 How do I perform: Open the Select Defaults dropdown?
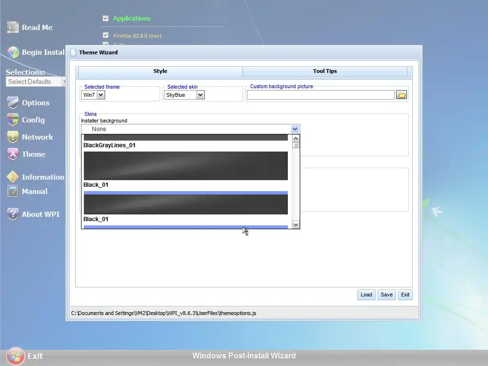pyautogui.click(x=35, y=81)
